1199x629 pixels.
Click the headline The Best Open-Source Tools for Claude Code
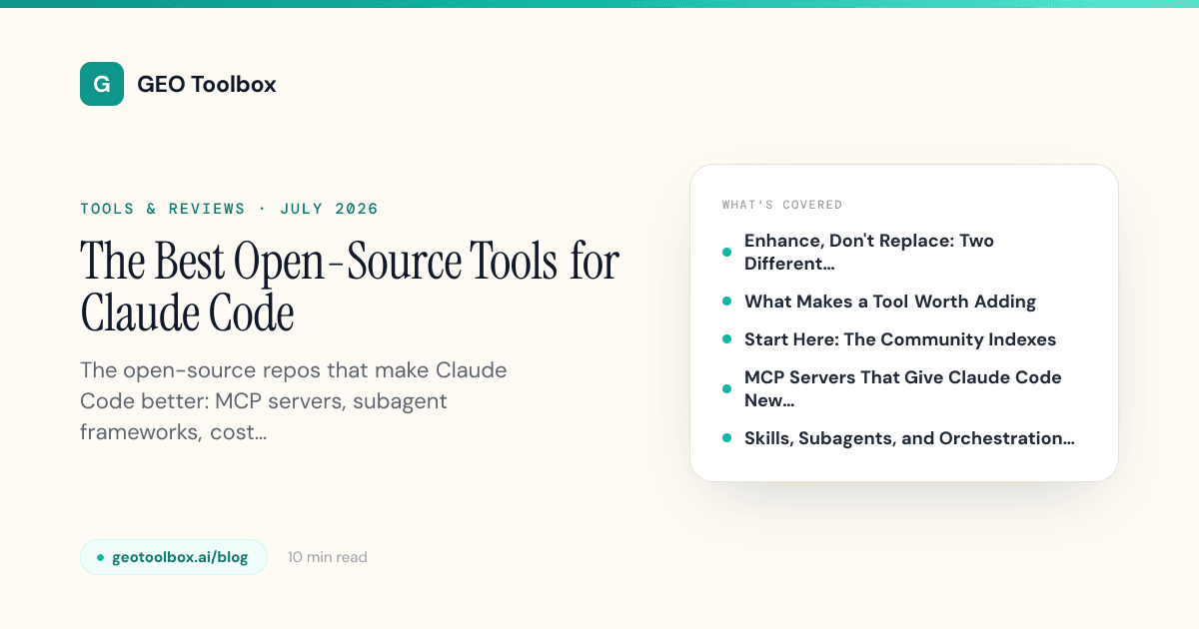[350, 288]
